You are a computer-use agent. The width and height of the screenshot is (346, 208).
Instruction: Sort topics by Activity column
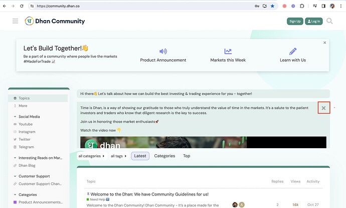tap(313, 181)
